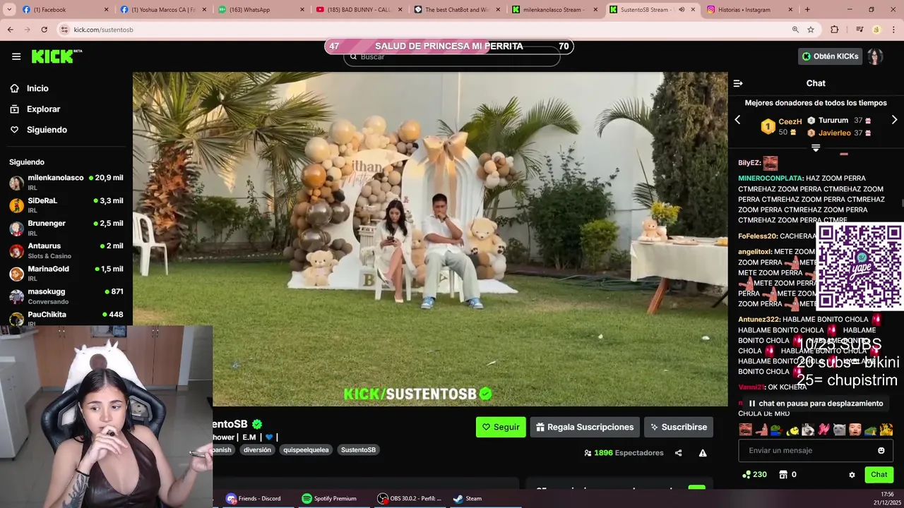Image resolution: width=904 pixels, height=508 pixels.
Task: Open the Chrome three-dot menu
Action: click(893, 30)
